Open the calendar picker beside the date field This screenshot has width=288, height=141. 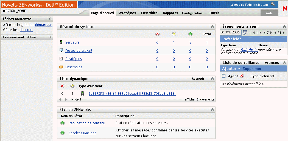(245, 33)
